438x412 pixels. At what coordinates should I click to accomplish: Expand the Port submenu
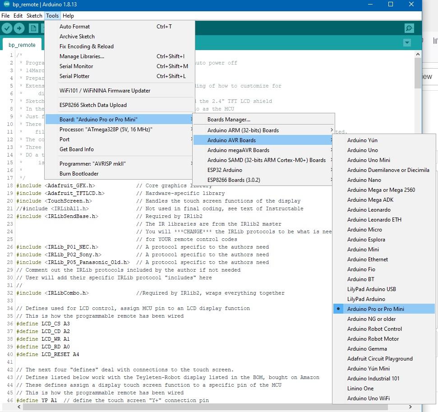(x=120, y=139)
